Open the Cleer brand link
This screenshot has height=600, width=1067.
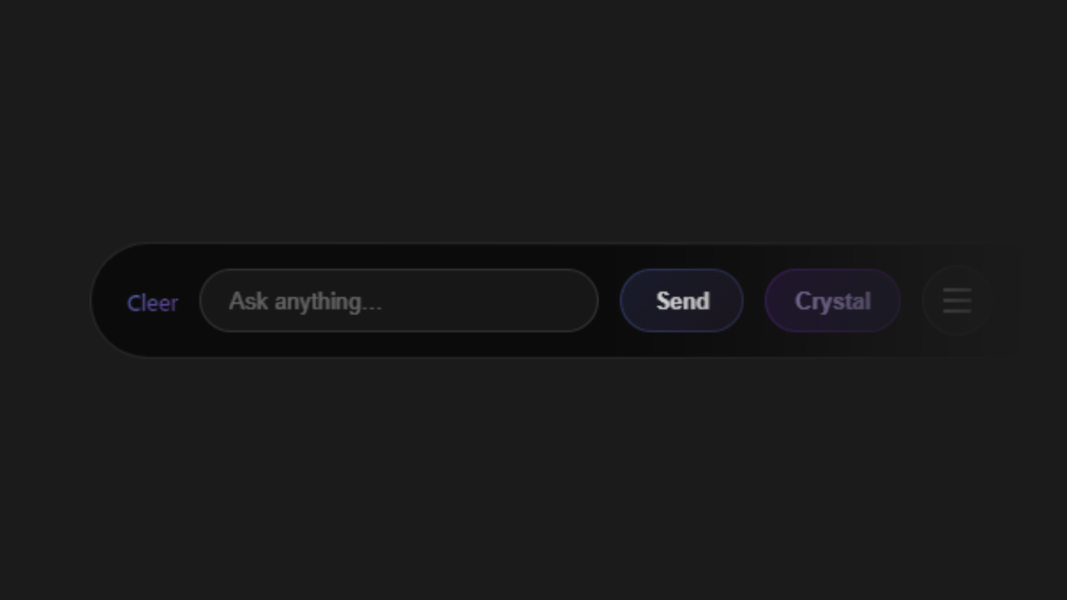coord(152,303)
